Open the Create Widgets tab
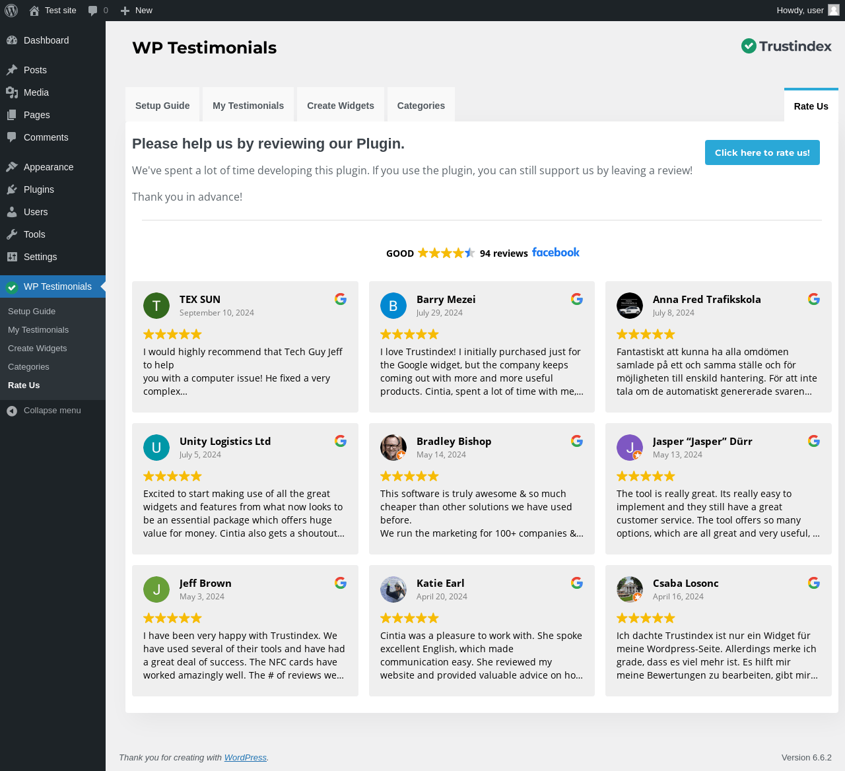Viewport: 845px width, 771px height. [x=341, y=105]
